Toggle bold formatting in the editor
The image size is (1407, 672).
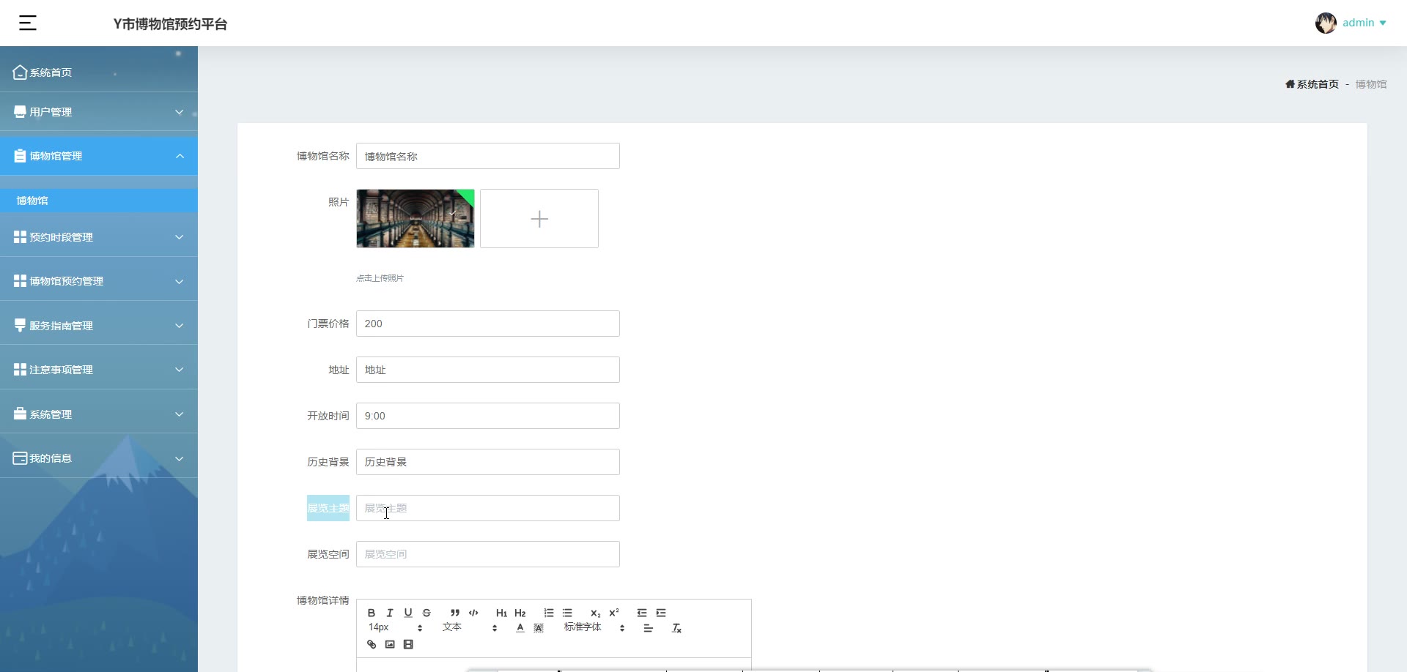pos(372,613)
